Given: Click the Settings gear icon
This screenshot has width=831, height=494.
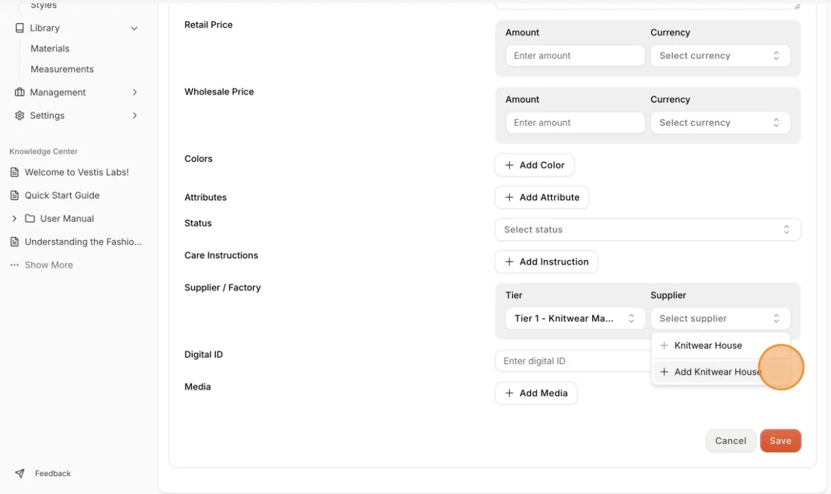Looking at the screenshot, I should [x=20, y=116].
